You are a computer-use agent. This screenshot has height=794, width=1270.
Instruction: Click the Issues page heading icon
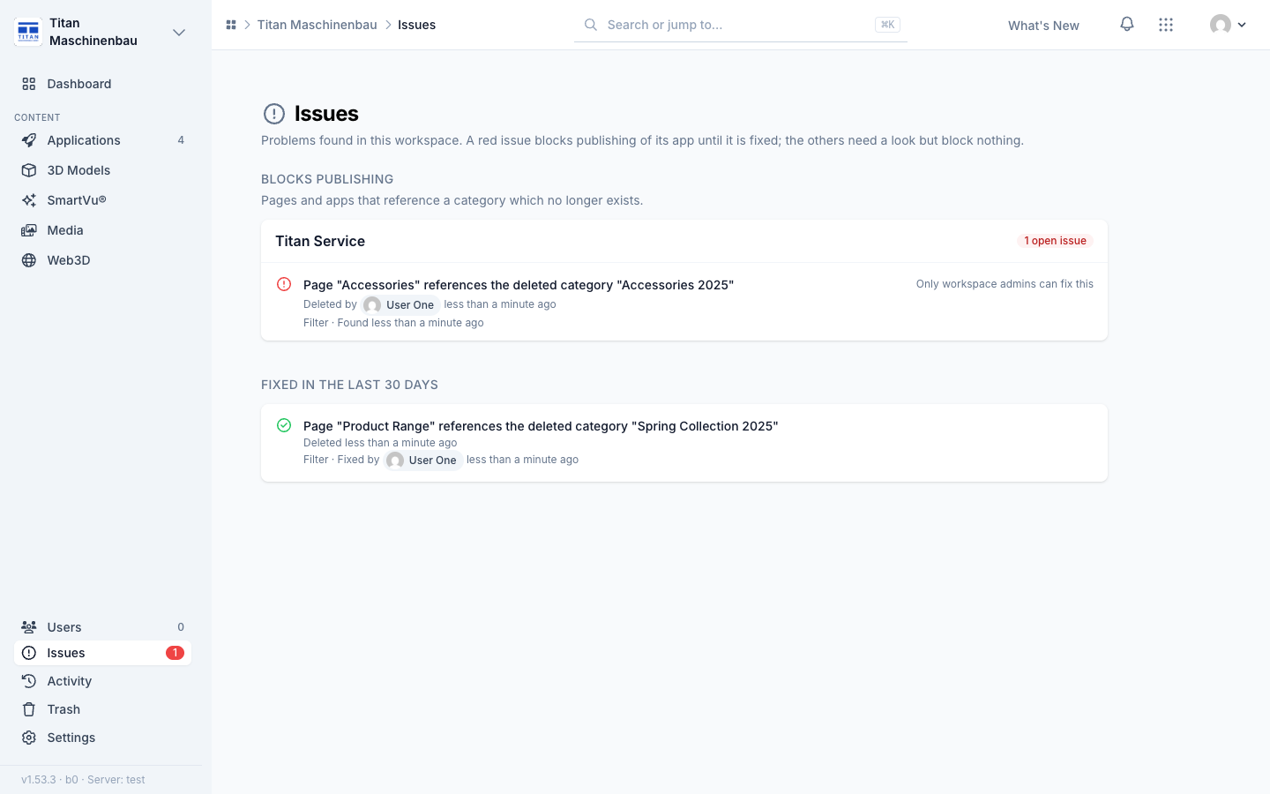(274, 114)
